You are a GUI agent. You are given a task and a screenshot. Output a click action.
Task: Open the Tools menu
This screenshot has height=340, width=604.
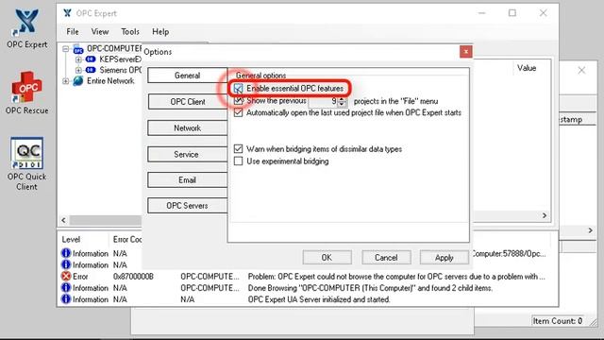pos(130,31)
